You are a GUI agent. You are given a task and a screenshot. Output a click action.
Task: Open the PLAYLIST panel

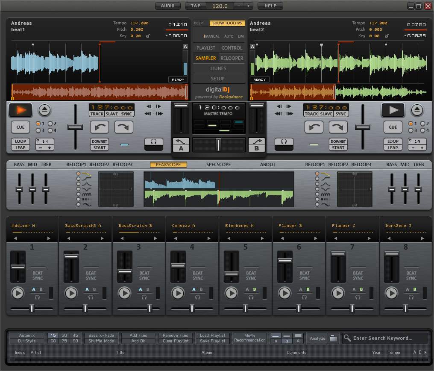(x=205, y=48)
